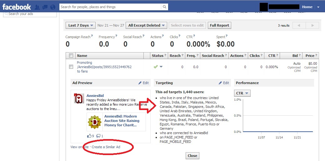Click the comment icon in ad preview
325x161 pixels.
tap(98, 136)
